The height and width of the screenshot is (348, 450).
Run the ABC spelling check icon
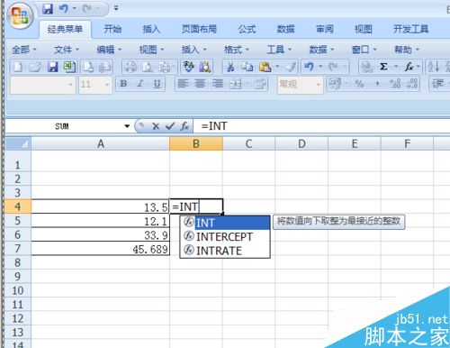pos(188,67)
